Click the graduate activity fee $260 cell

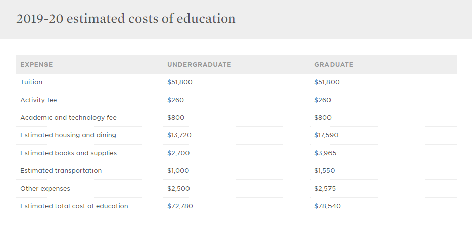coord(322,100)
